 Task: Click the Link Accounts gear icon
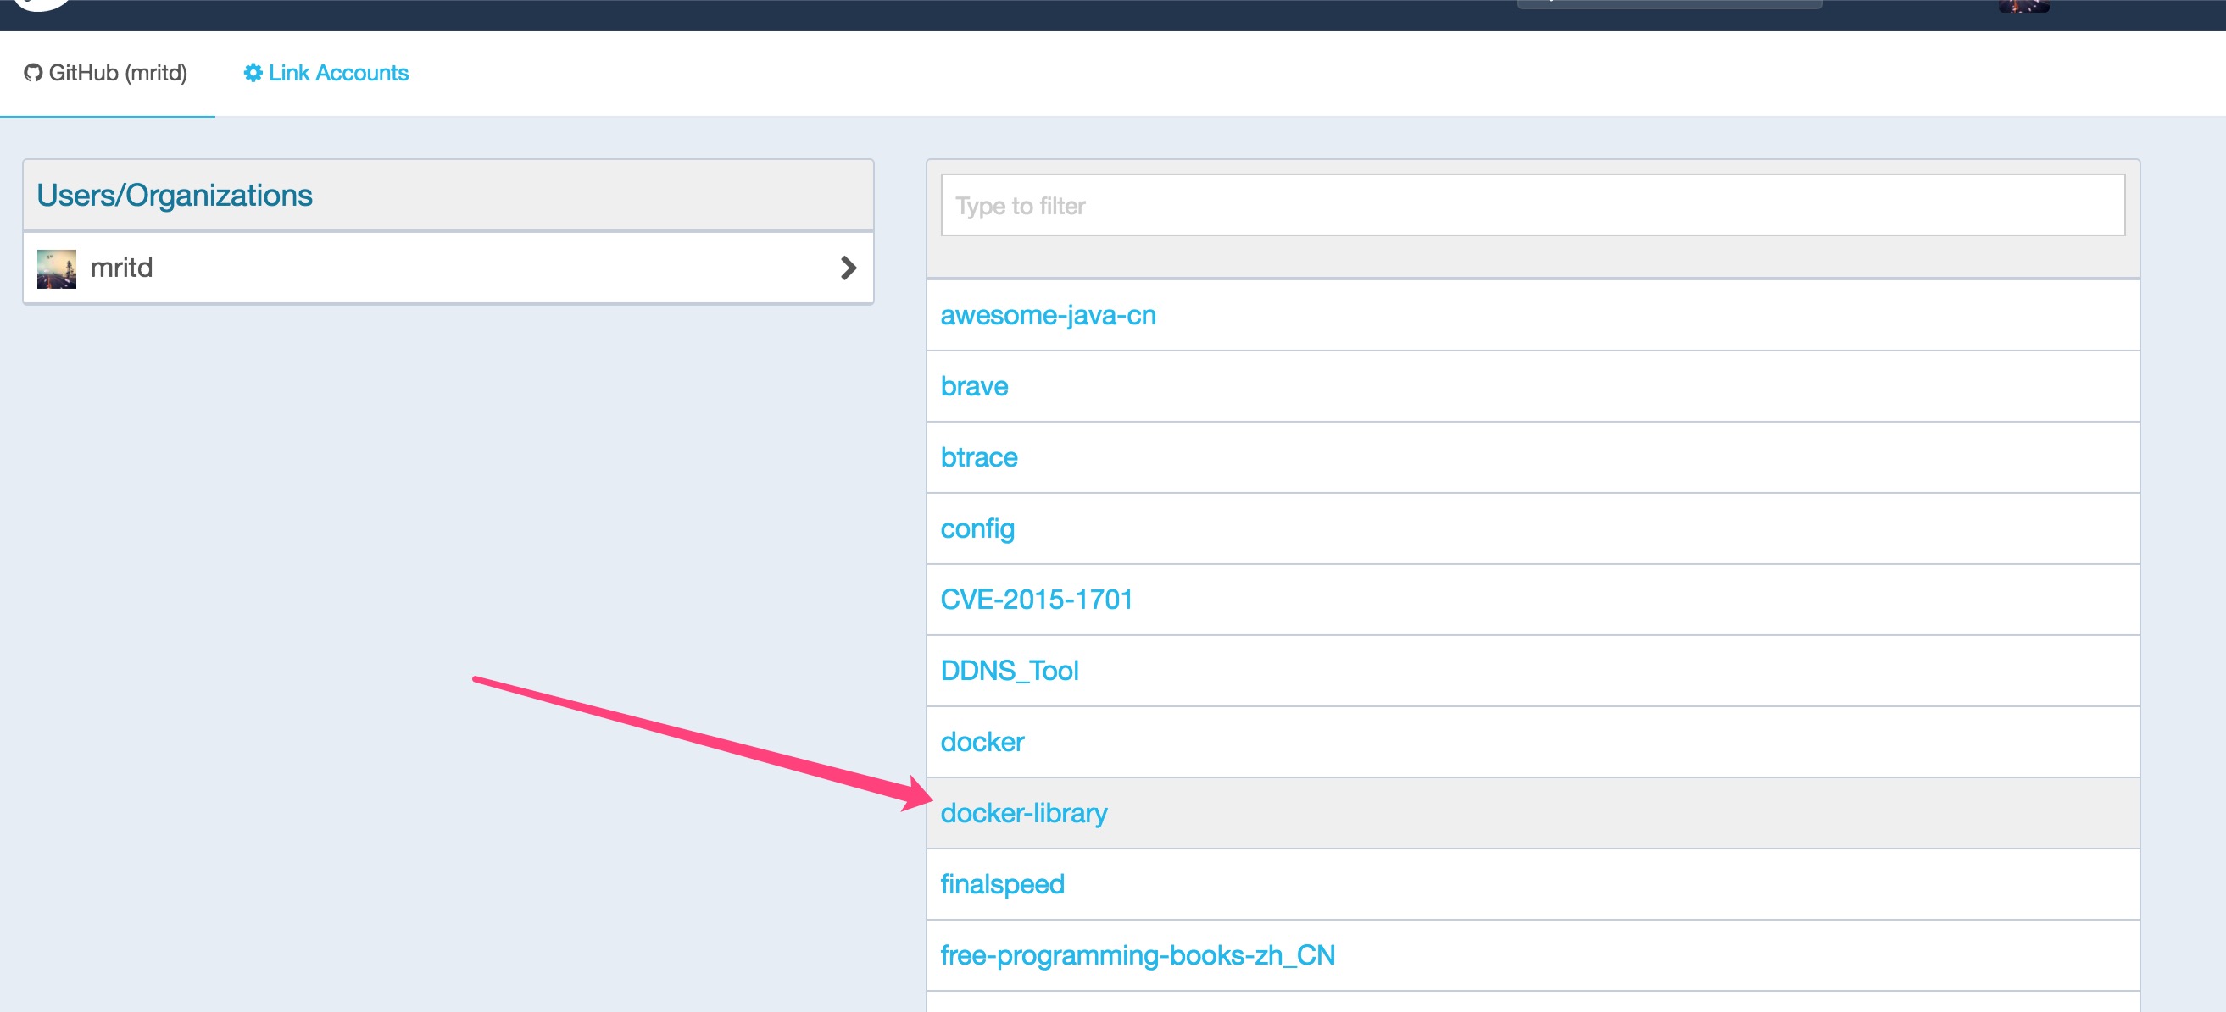click(x=253, y=73)
